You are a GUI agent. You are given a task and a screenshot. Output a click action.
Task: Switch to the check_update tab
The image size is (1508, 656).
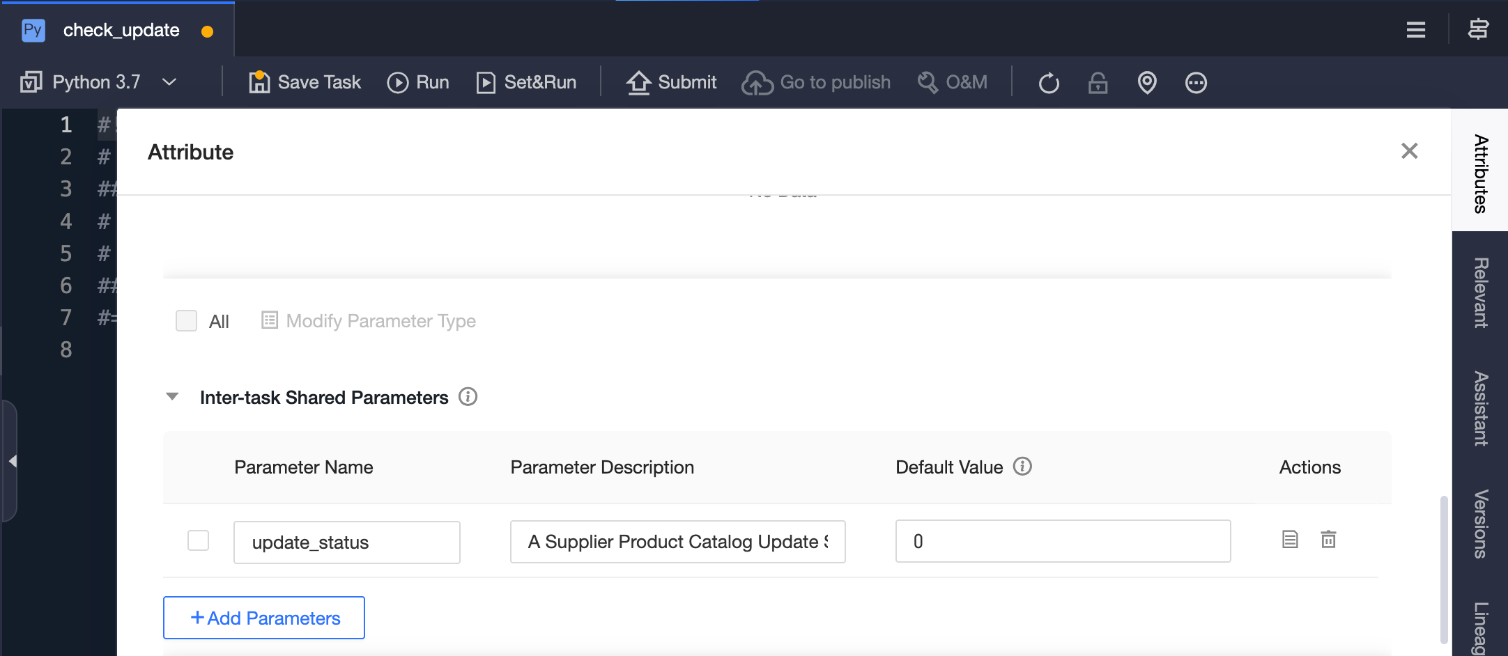(117, 31)
